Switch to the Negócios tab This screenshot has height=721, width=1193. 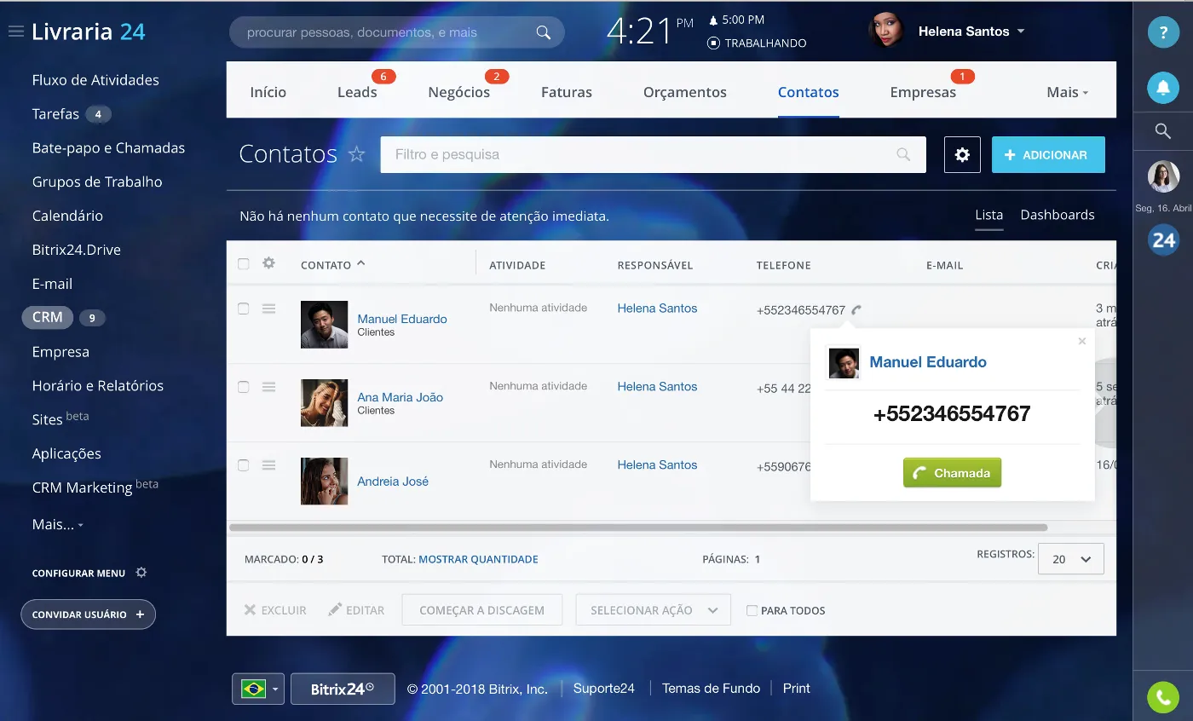pyautogui.click(x=459, y=92)
